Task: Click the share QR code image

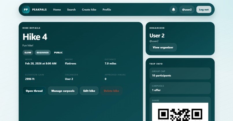Action: (180, 112)
